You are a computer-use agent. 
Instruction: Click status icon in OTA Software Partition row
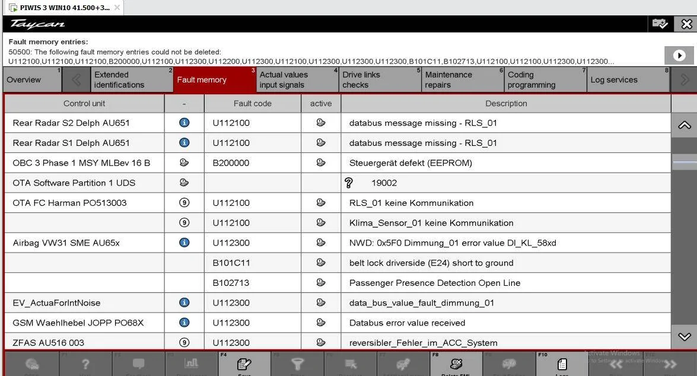(184, 183)
